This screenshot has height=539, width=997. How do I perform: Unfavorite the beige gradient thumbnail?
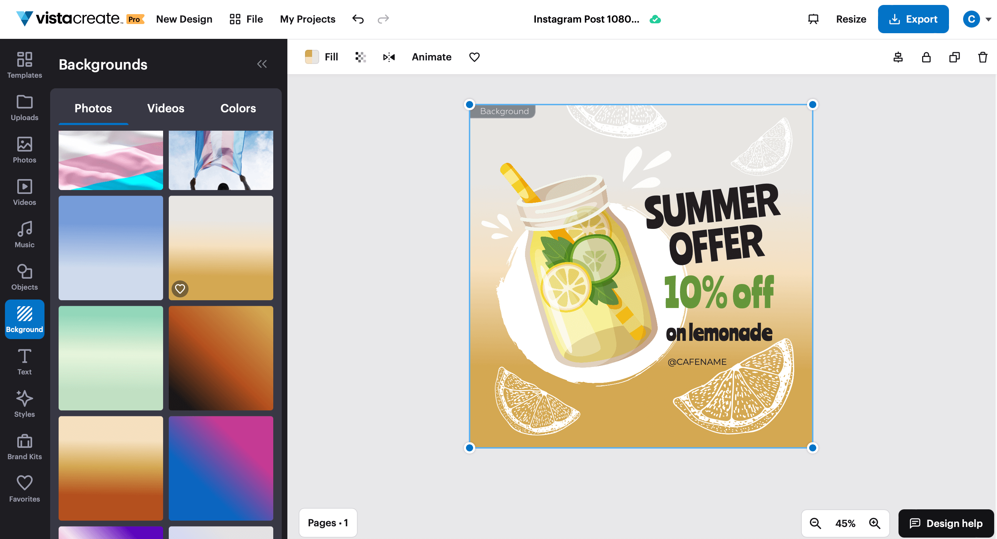180,289
